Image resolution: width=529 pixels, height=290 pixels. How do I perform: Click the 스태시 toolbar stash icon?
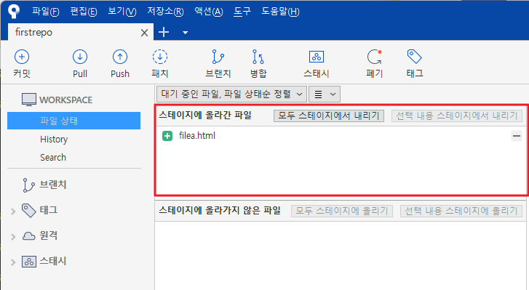tap(317, 57)
